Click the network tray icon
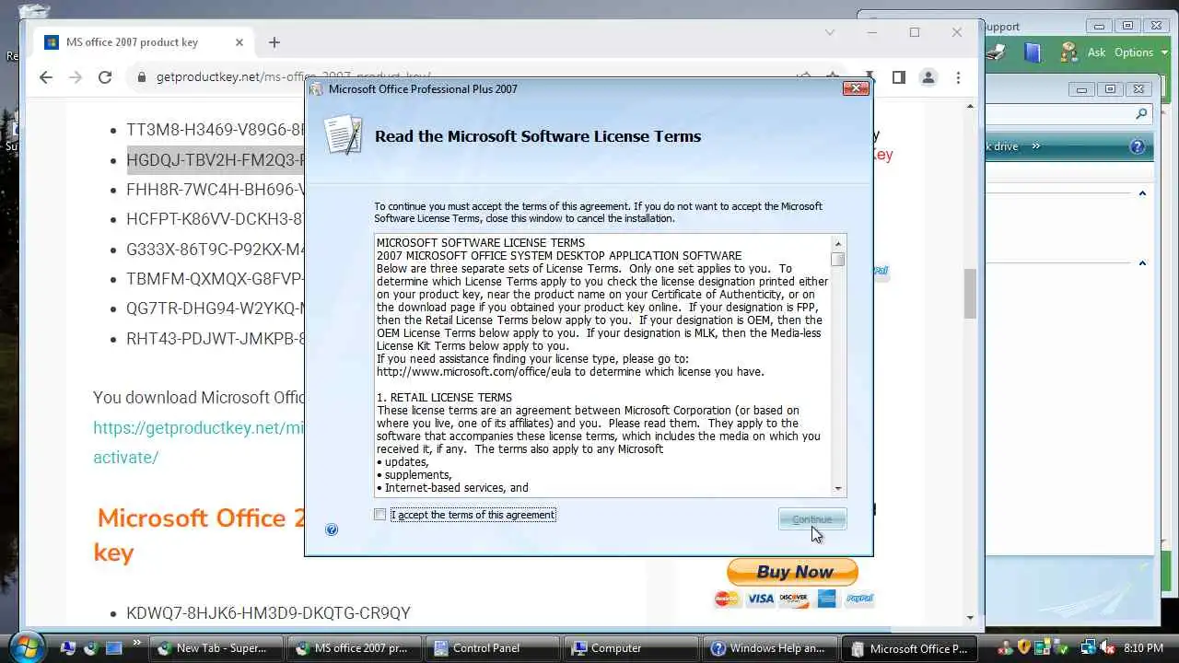 (1088, 648)
